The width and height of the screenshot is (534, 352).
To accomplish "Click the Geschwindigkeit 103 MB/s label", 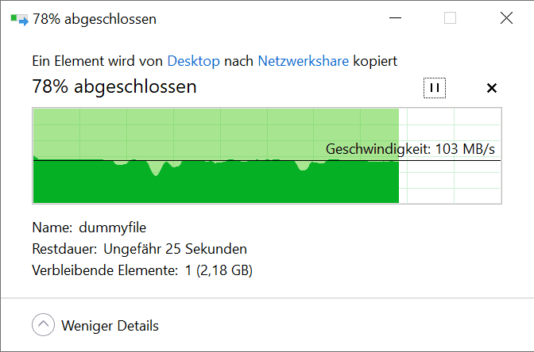I will (410, 149).
